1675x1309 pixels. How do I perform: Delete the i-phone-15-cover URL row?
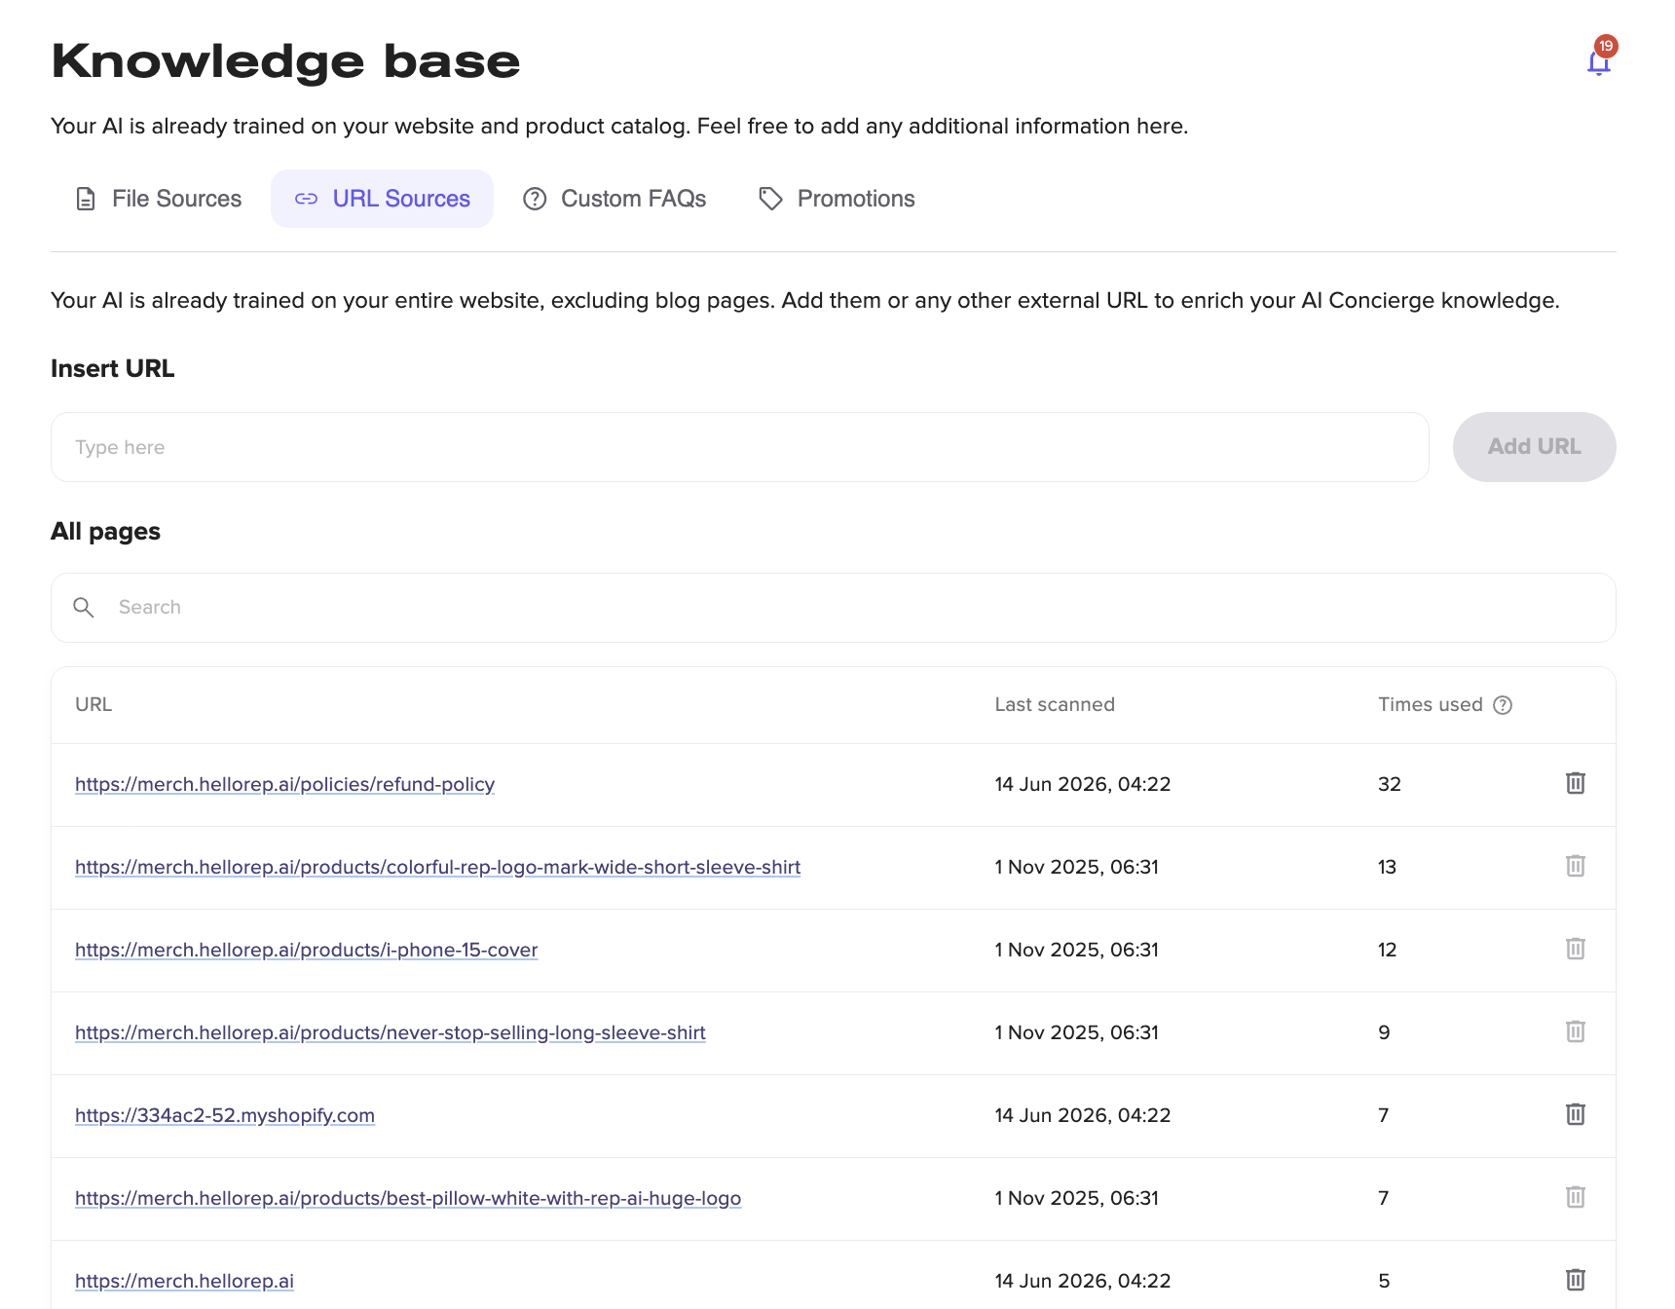1575,949
